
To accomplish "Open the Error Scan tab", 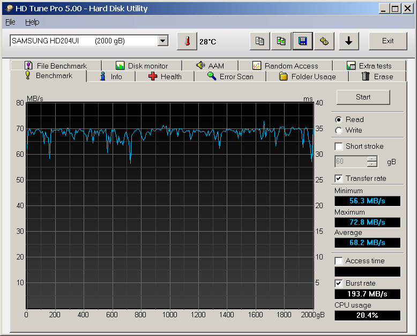I will [230, 77].
